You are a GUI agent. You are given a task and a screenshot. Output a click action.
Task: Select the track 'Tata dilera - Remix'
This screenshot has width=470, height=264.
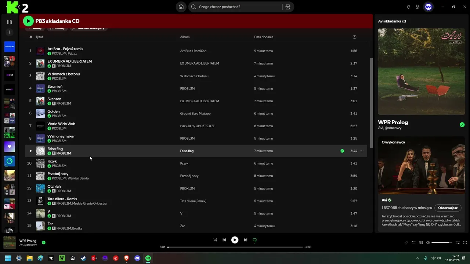click(62, 199)
